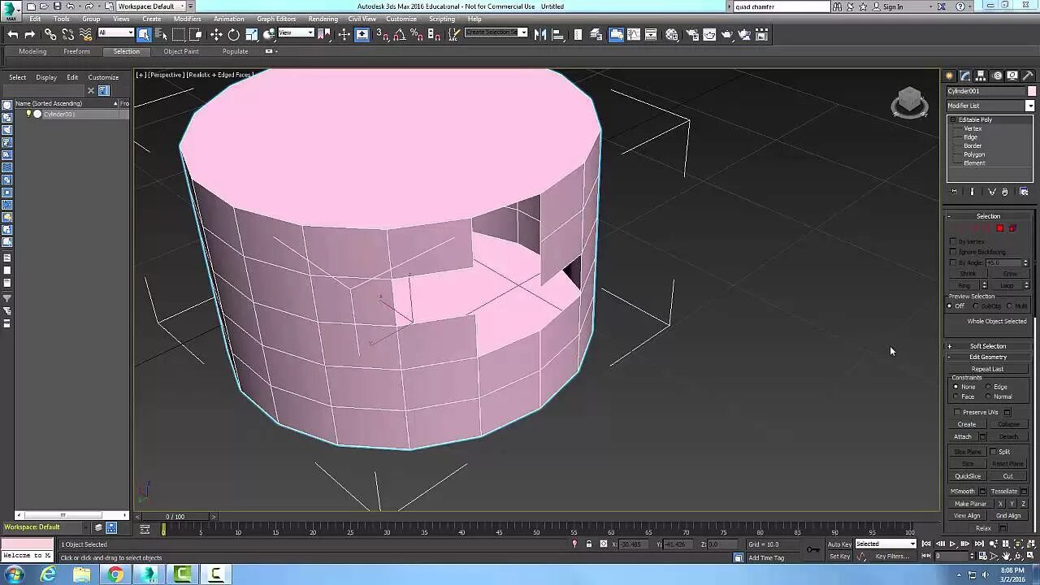Click the Set Key key icon
This screenshot has height=585, width=1040.
point(812,550)
